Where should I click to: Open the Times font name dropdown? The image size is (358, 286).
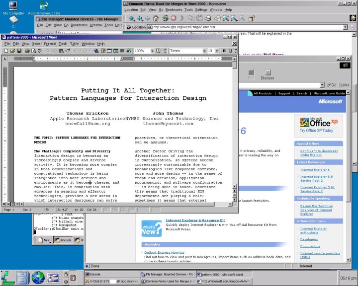click(x=204, y=51)
